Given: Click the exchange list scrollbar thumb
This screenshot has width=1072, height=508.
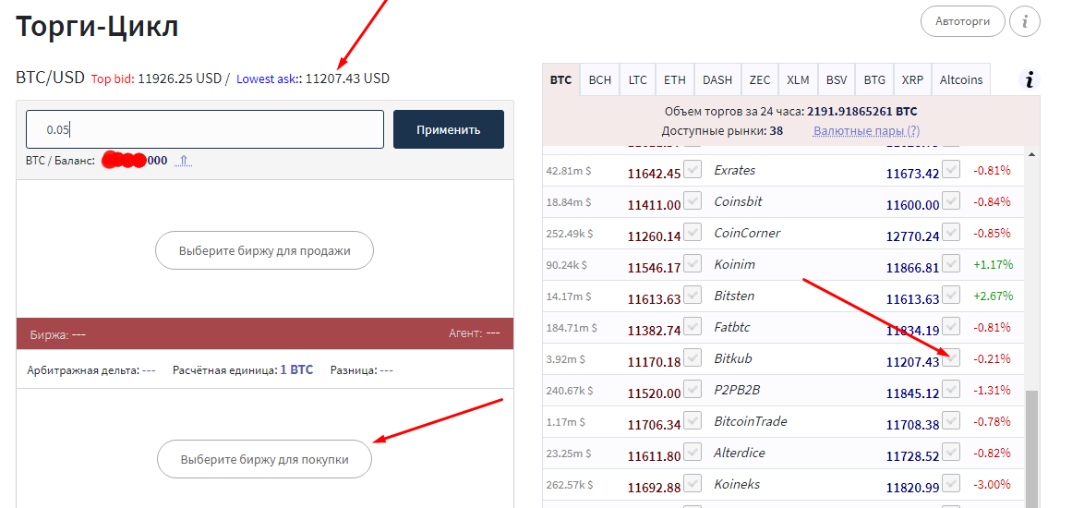Looking at the screenshot, I should 1031,449.
